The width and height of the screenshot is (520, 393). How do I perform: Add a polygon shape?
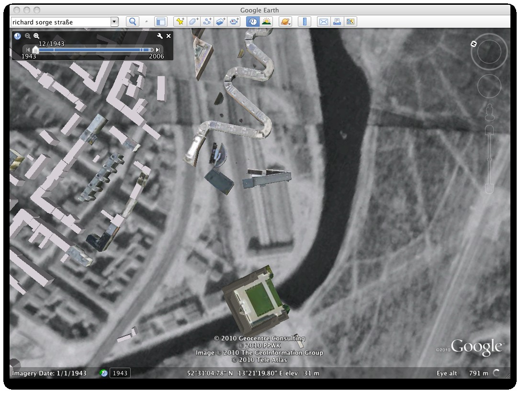pyautogui.click(x=193, y=22)
